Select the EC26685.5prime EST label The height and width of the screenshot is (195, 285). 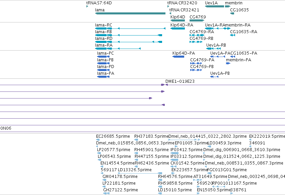tap(113, 136)
